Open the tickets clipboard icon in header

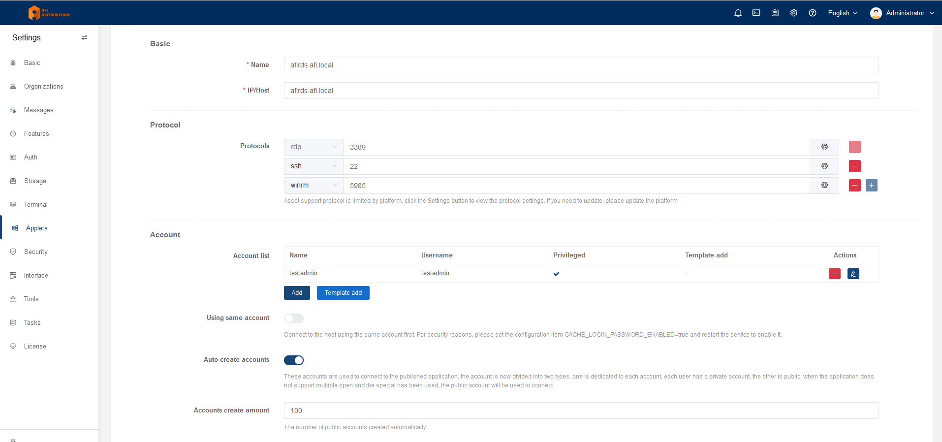[x=775, y=13]
